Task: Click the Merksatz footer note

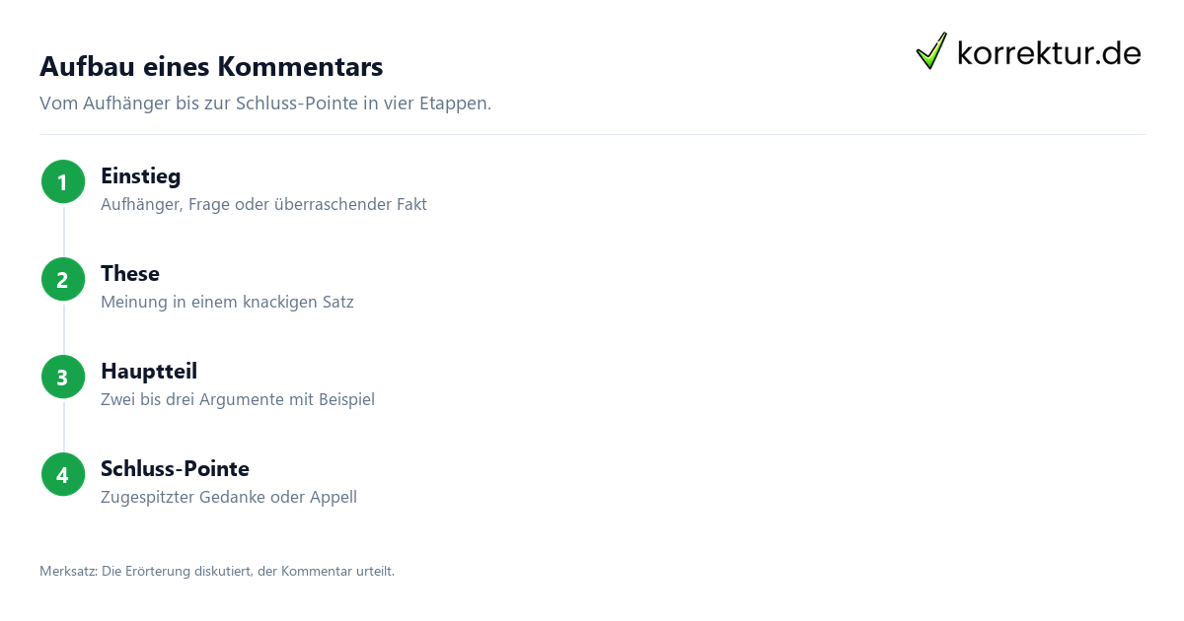Action: pos(217,571)
